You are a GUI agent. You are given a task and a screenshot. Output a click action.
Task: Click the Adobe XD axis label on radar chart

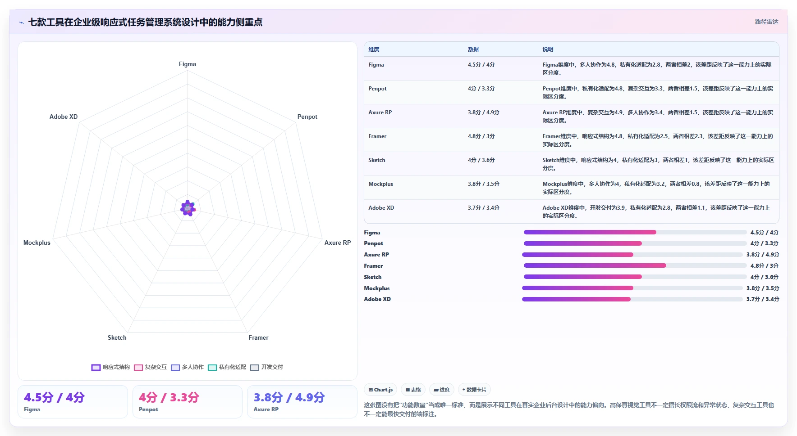tap(64, 117)
